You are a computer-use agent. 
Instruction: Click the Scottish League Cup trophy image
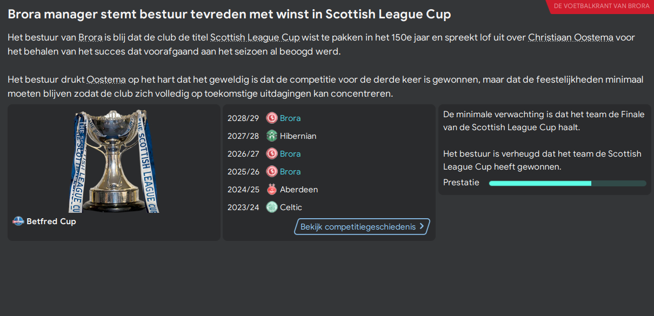point(114,161)
